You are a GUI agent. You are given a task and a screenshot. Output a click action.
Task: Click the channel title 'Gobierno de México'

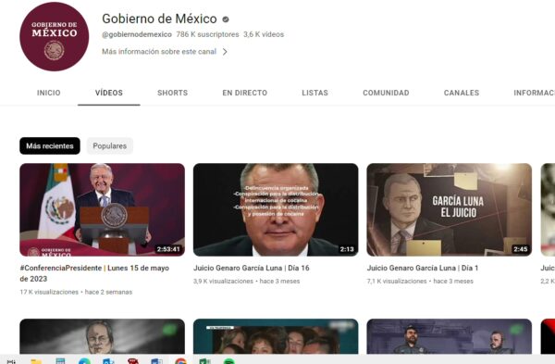(159, 19)
